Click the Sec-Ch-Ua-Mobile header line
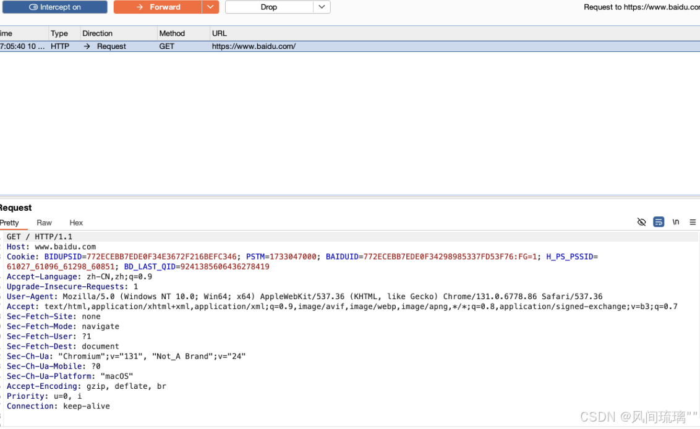This screenshot has height=429, width=700. coord(54,367)
